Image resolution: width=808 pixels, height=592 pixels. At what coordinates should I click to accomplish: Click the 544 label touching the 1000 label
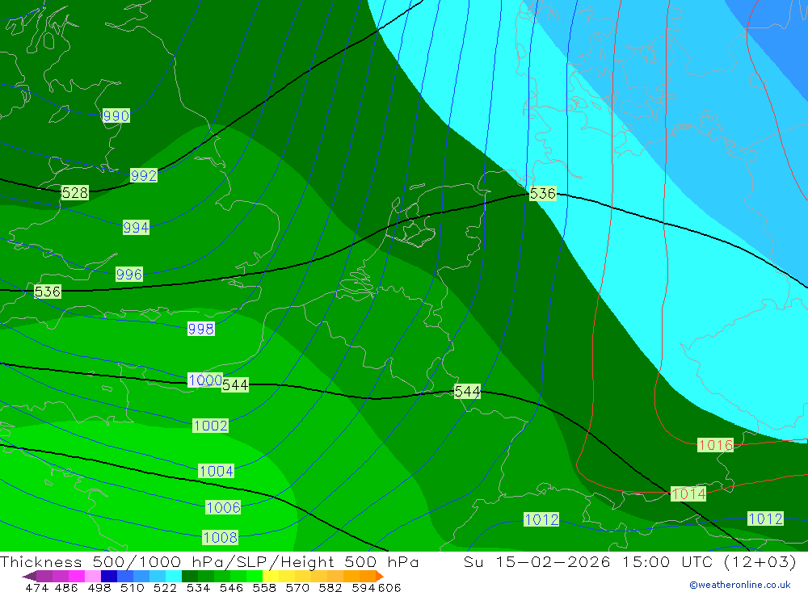[x=235, y=385]
